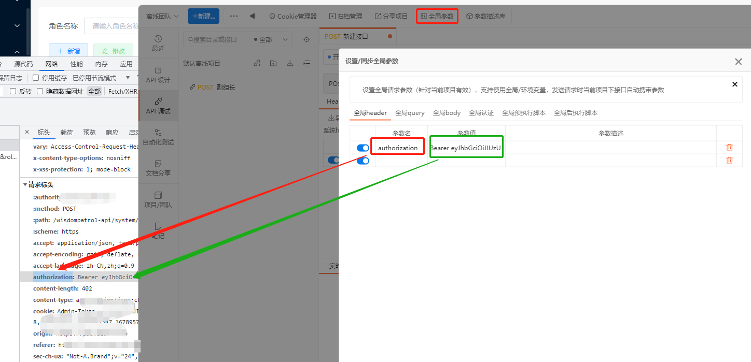Click the 新增 button on role page
751x362 pixels.
[x=68, y=51]
